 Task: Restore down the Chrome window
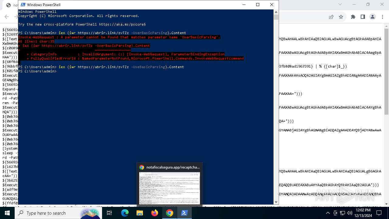tap(368, 4)
